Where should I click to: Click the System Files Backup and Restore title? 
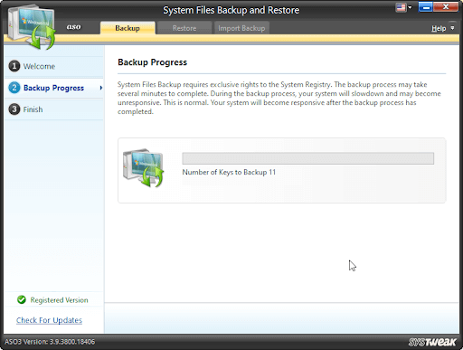click(x=231, y=10)
